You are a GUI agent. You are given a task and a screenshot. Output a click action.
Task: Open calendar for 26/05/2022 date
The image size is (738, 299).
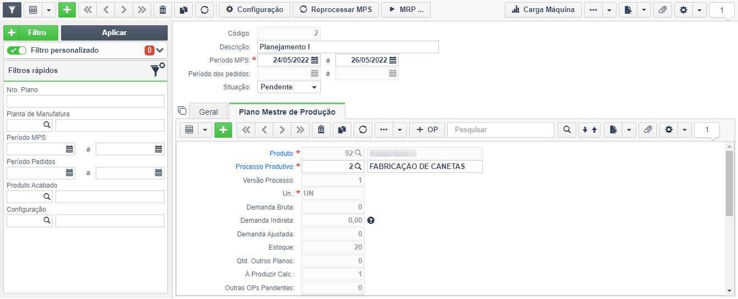click(393, 60)
